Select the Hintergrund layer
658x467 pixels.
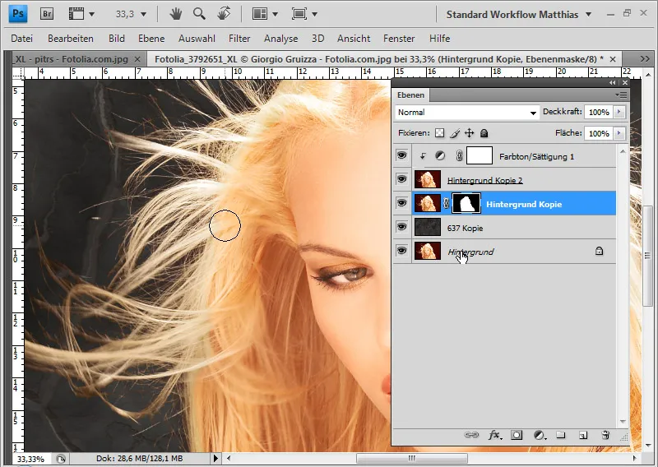coord(514,252)
